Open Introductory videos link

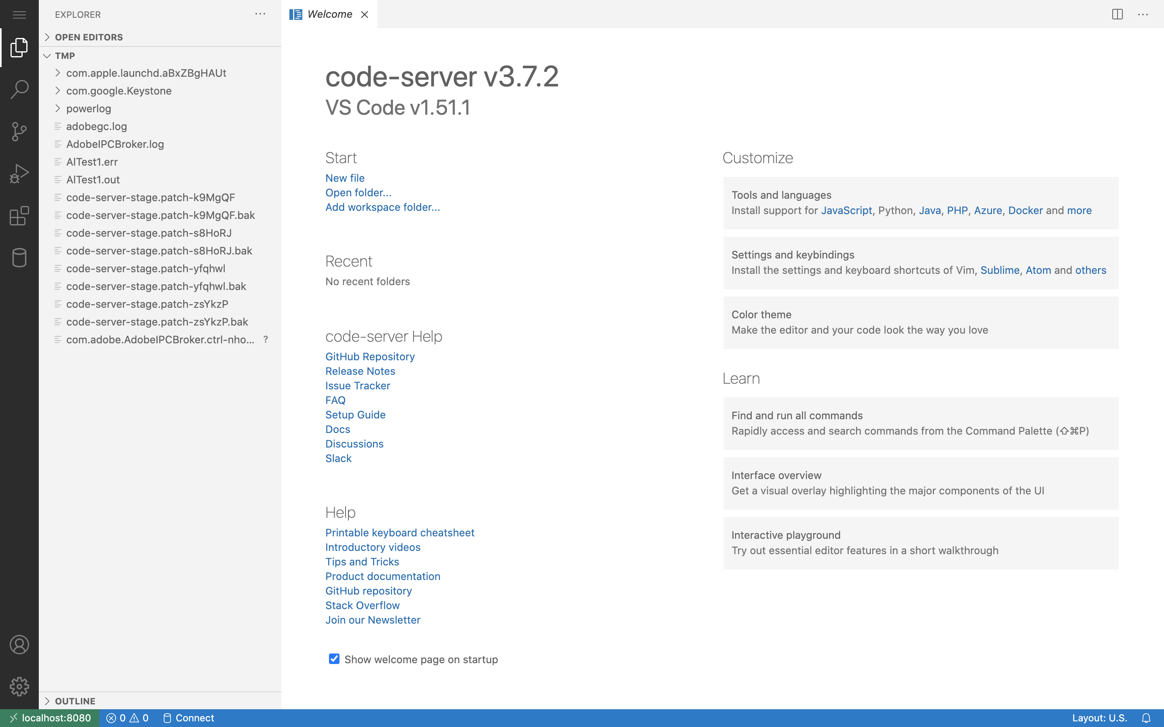373,547
